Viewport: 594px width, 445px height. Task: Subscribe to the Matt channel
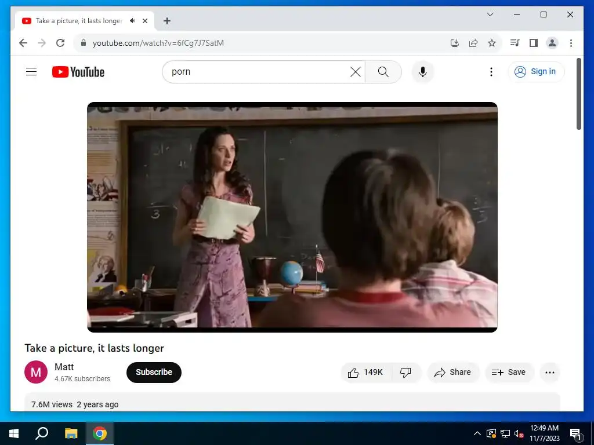tap(154, 373)
